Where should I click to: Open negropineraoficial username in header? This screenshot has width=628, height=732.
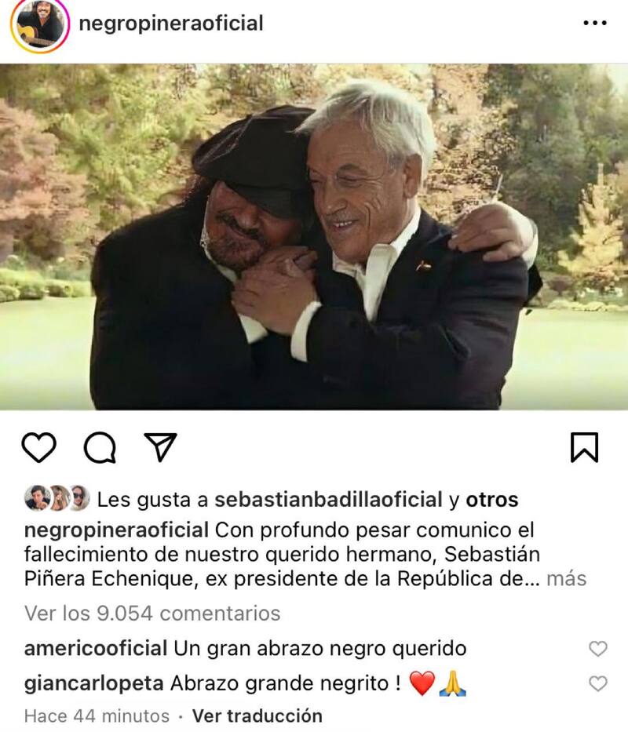click(171, 24)
